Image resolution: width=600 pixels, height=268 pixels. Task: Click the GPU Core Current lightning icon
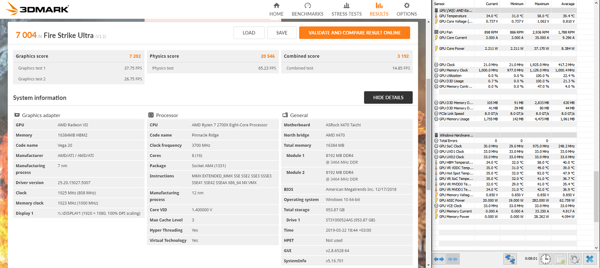[x=436, y=37]
